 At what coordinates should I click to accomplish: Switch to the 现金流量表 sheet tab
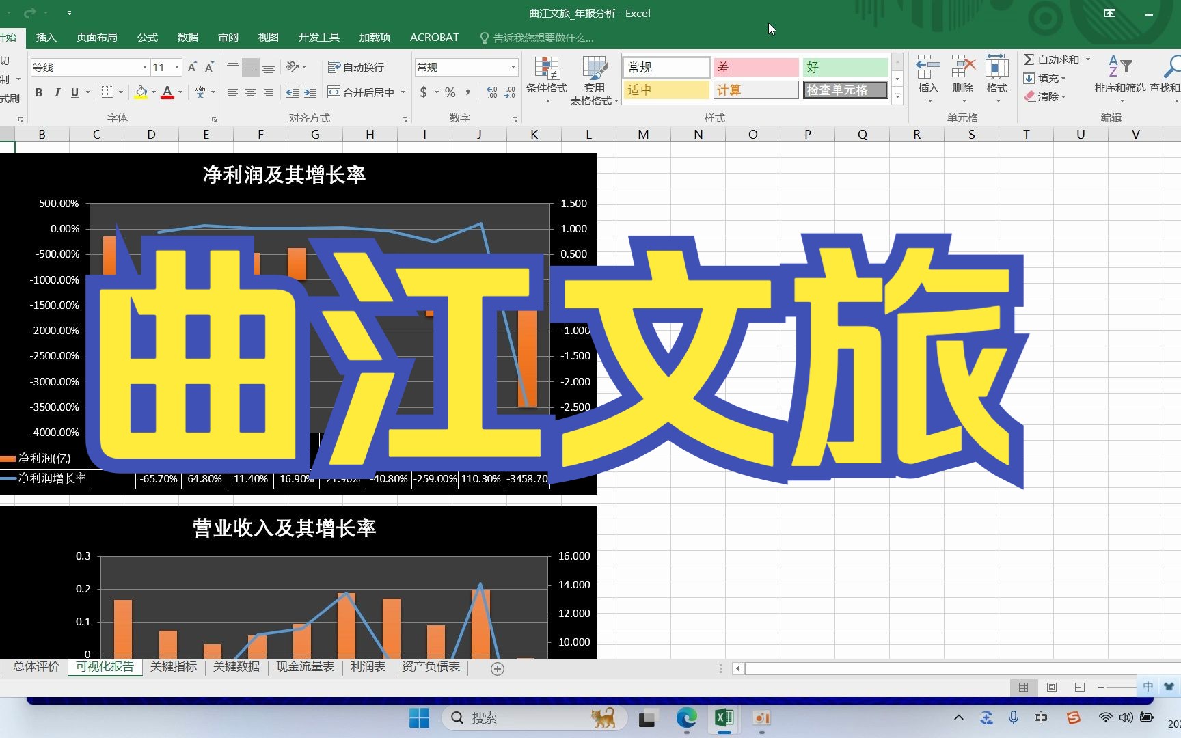coord(305,667)
